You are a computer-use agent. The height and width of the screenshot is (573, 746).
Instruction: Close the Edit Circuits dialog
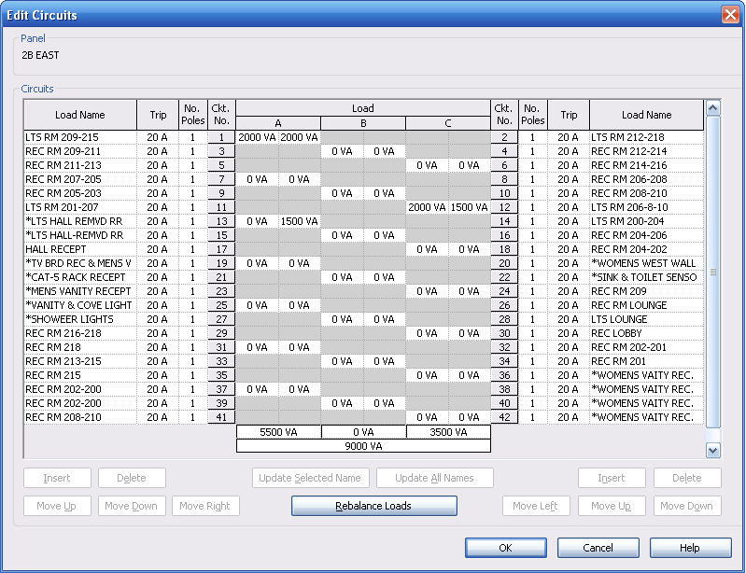pos(730,14)
